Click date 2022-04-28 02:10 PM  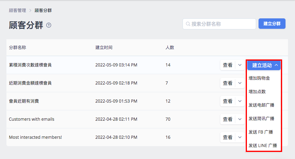coord(116,137)
